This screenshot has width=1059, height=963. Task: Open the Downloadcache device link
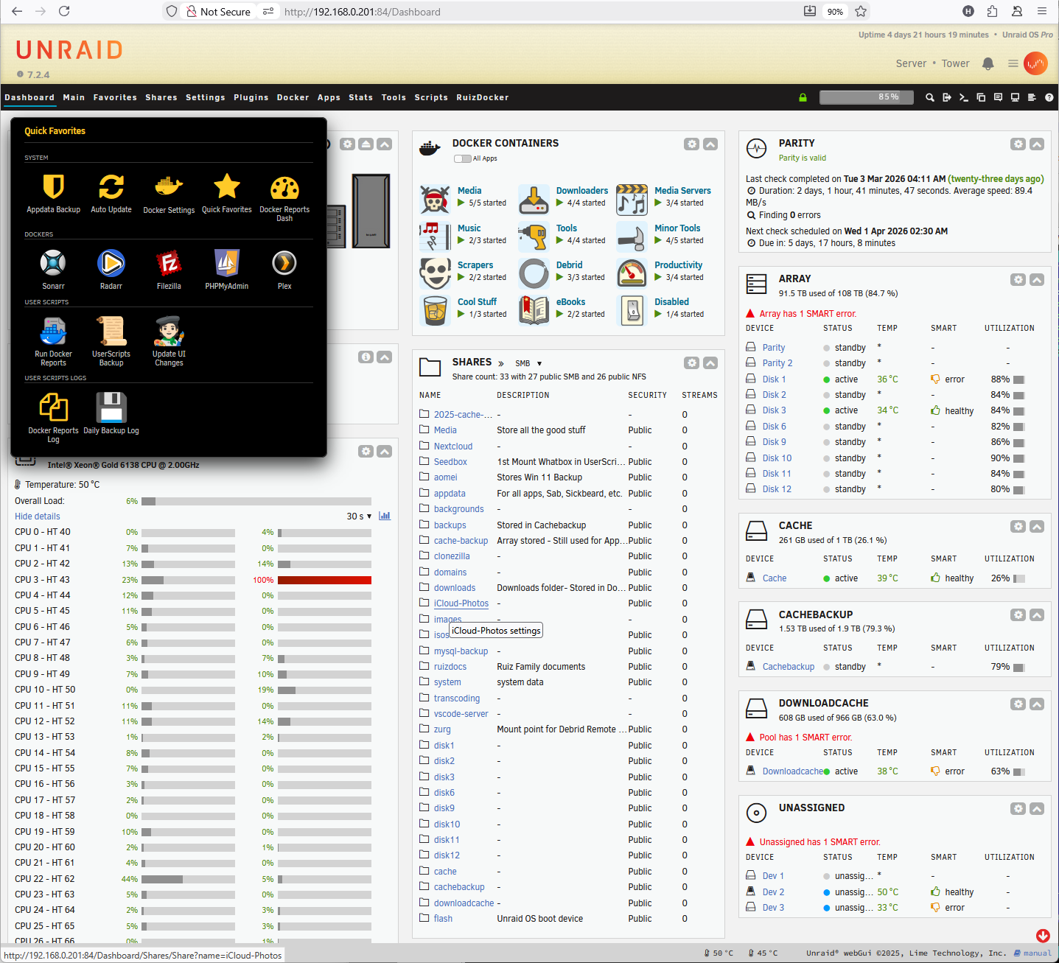pyautogui.click(x=793, y=771)
